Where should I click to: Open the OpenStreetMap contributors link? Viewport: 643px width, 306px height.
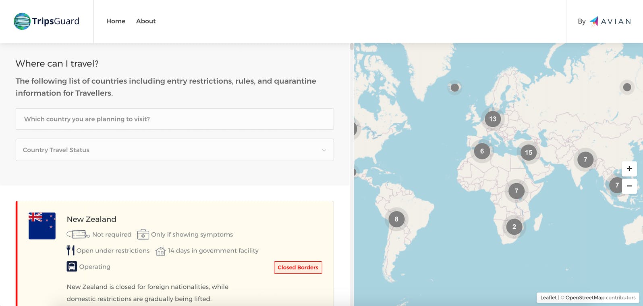(585, 298)
